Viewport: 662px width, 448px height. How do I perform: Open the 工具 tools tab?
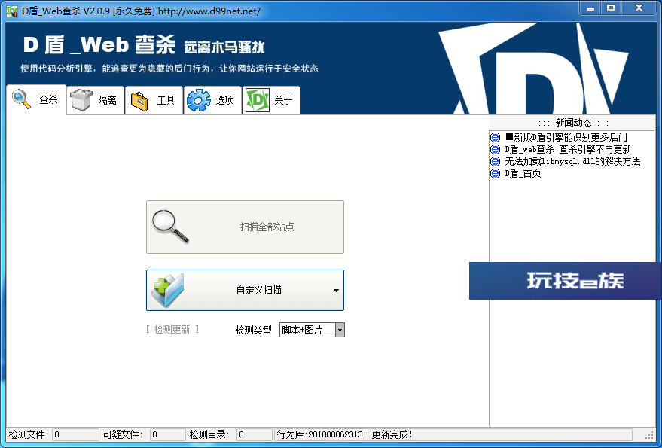coord(154,100)
